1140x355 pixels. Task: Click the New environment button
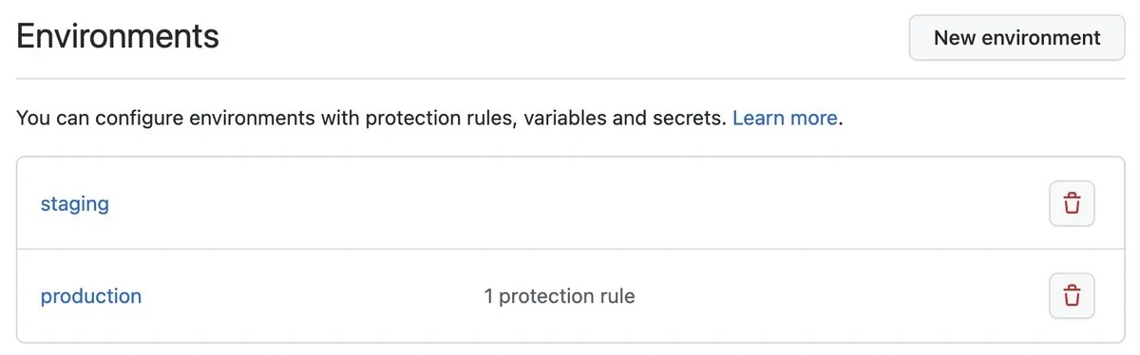(x=1016, y=38)
